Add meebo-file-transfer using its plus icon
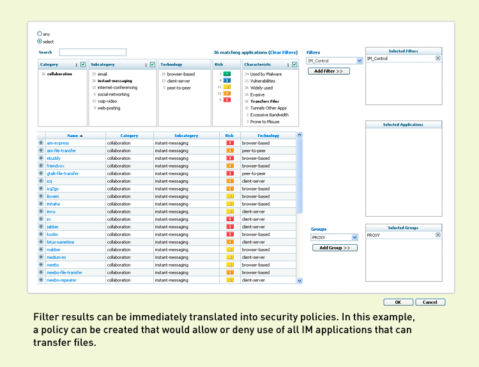 (41, 272)
